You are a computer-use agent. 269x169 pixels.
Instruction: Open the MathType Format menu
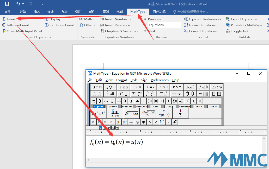[122, 80]
